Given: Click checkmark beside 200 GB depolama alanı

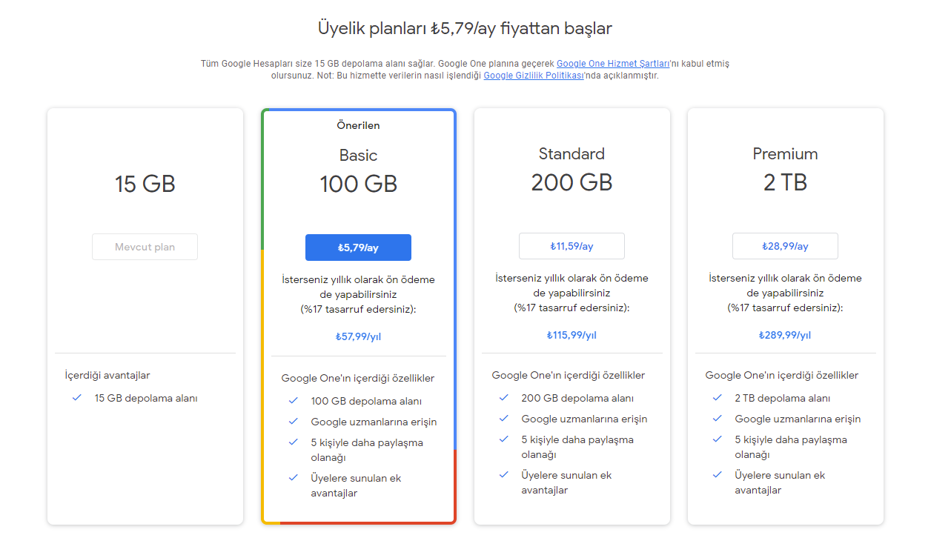Looking at the screenshot, I should tap(503, 398).
